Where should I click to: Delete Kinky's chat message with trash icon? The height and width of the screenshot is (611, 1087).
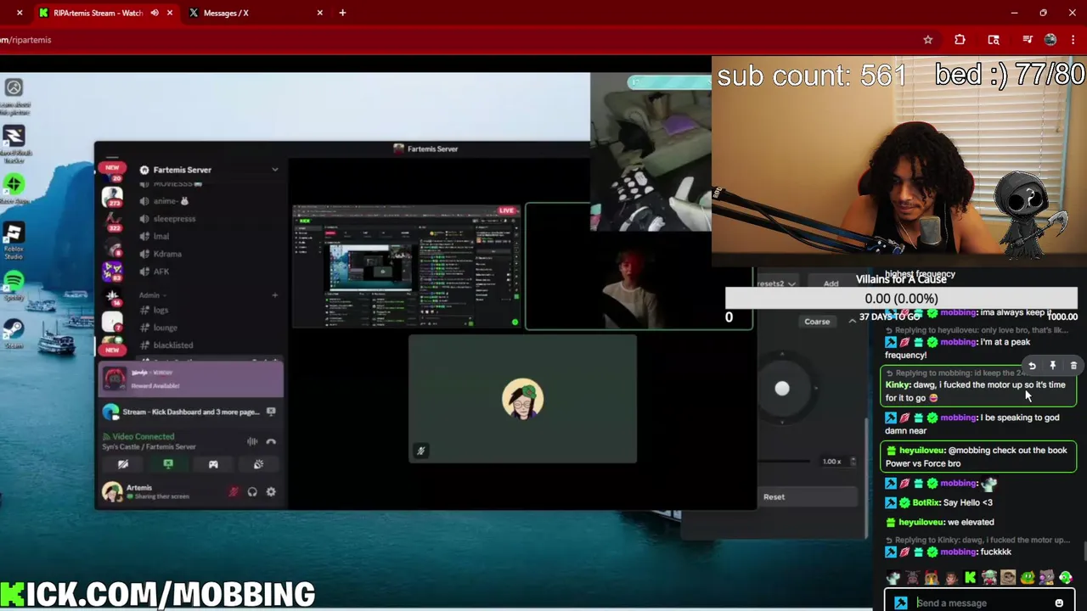[x=1073, y=366]
